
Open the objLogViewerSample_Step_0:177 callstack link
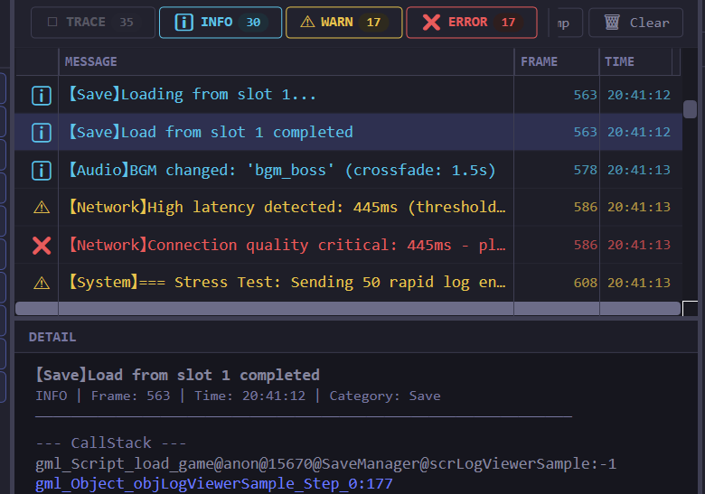pyautogui.click(x=214, y=485)
